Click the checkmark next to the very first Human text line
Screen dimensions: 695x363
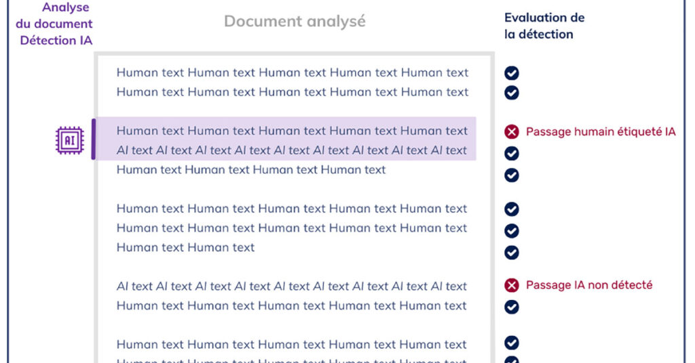512,73
